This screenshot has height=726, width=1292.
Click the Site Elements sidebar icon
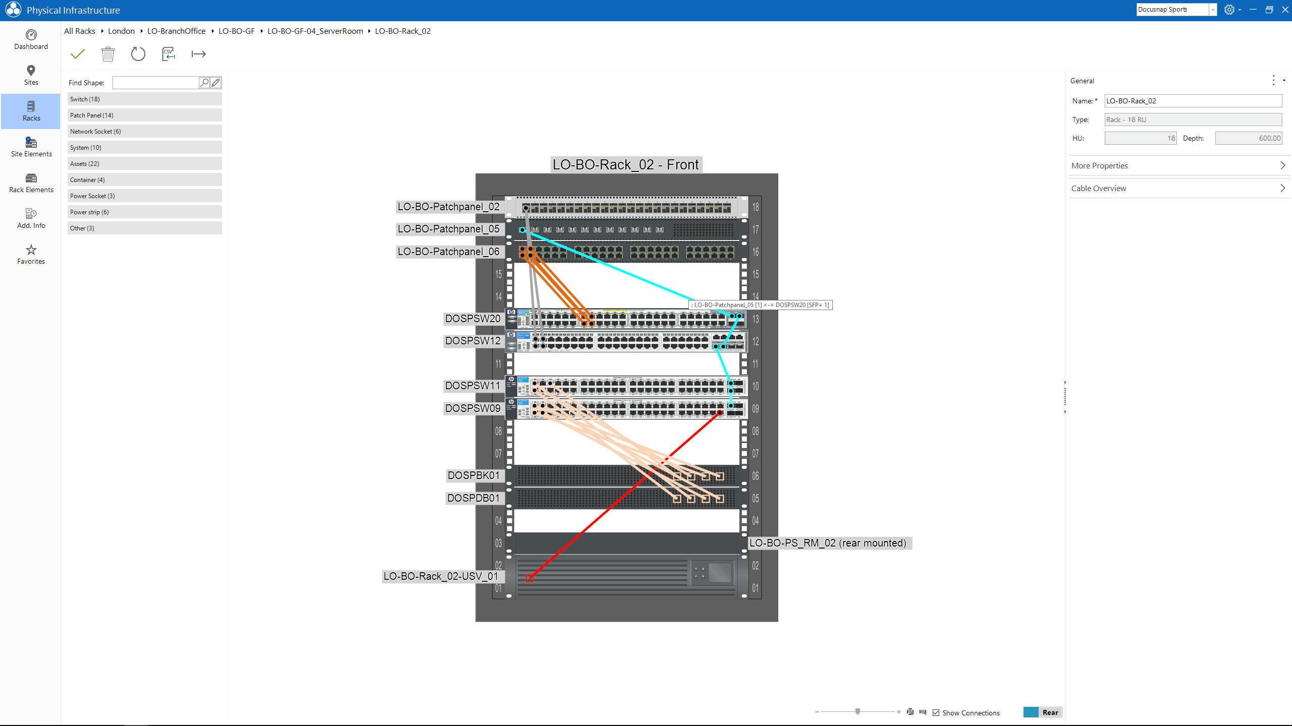pos(31,147)
